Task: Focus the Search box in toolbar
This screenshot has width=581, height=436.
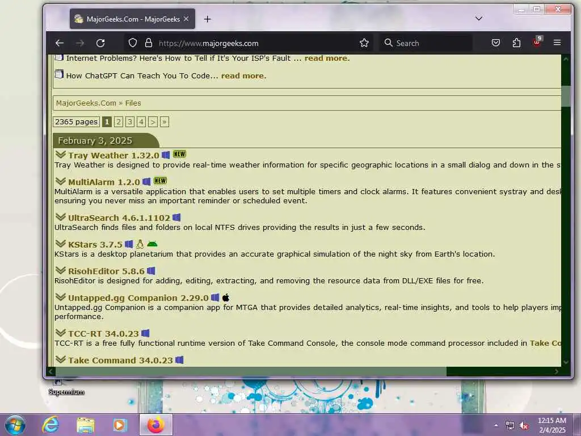Action: 426,43
